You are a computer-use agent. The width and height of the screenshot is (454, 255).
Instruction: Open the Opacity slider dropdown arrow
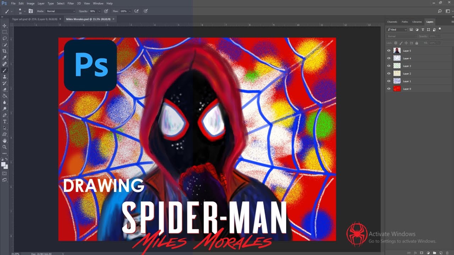(x=99, y=11)
